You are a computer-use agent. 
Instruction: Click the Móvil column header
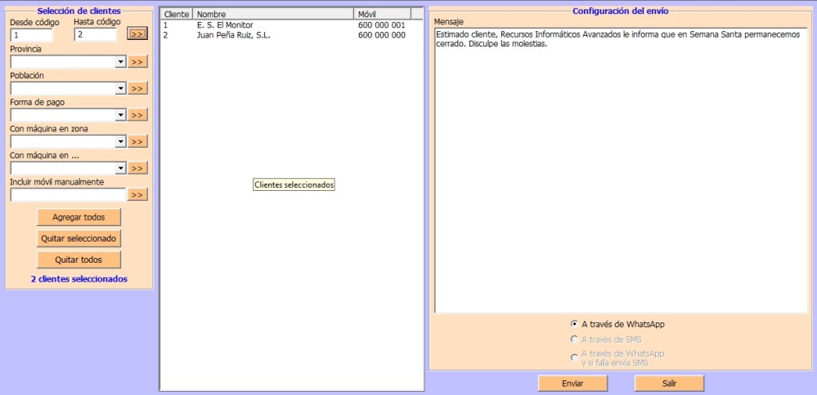tap(382, 15)
